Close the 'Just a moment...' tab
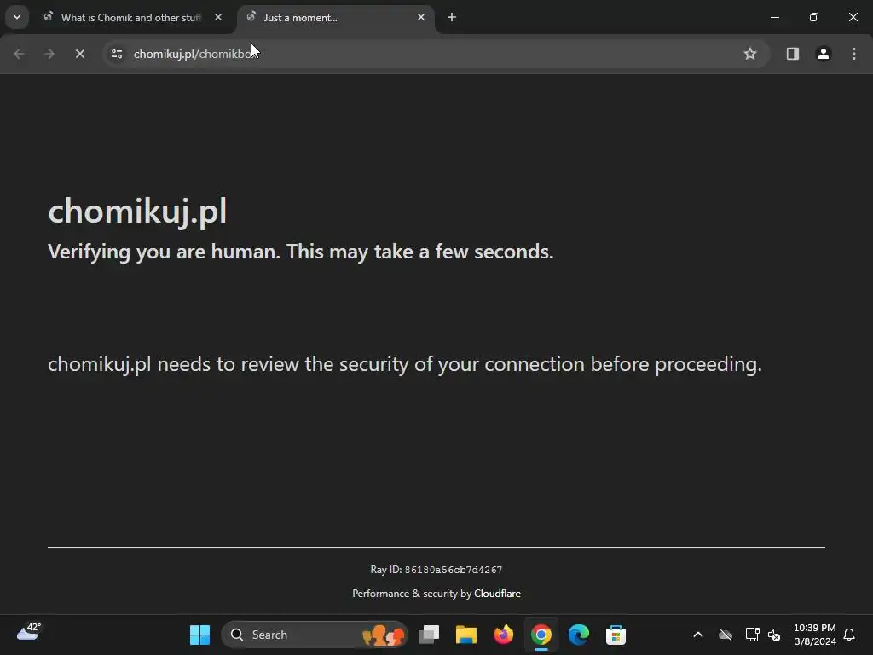This screenshot has width=873, height=655. pyautogui.click(x=421, y=17)
